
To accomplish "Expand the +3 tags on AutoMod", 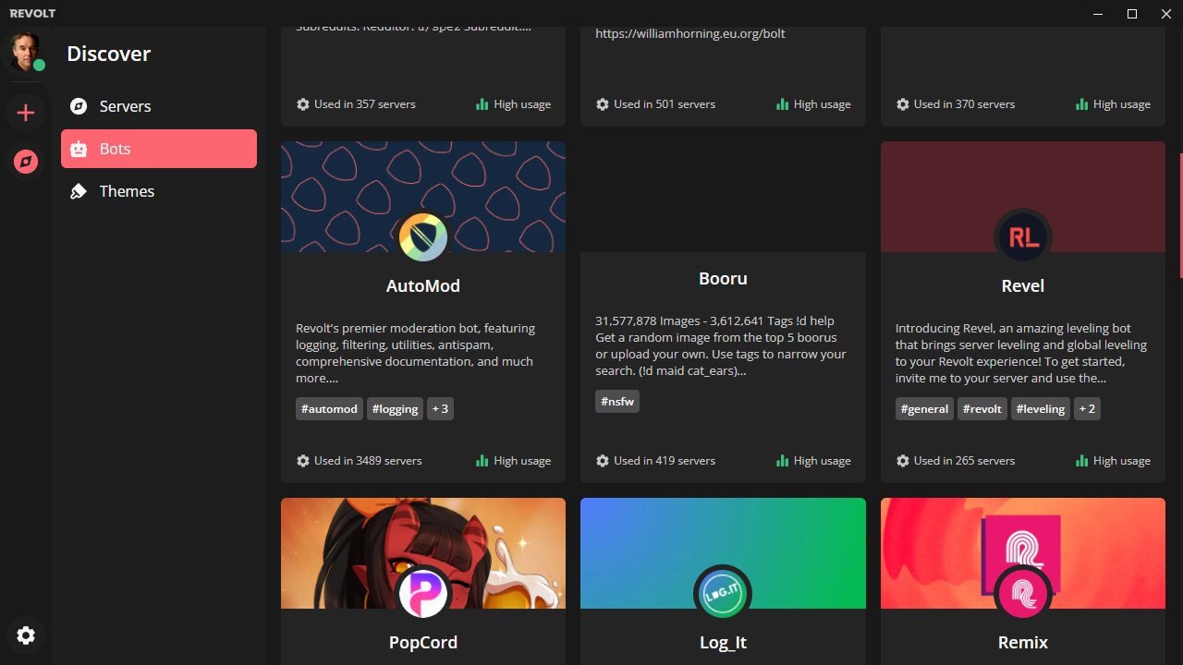I will point(440,409).
